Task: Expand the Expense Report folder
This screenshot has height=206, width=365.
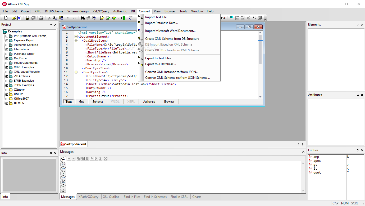Action: coord(7,41)
